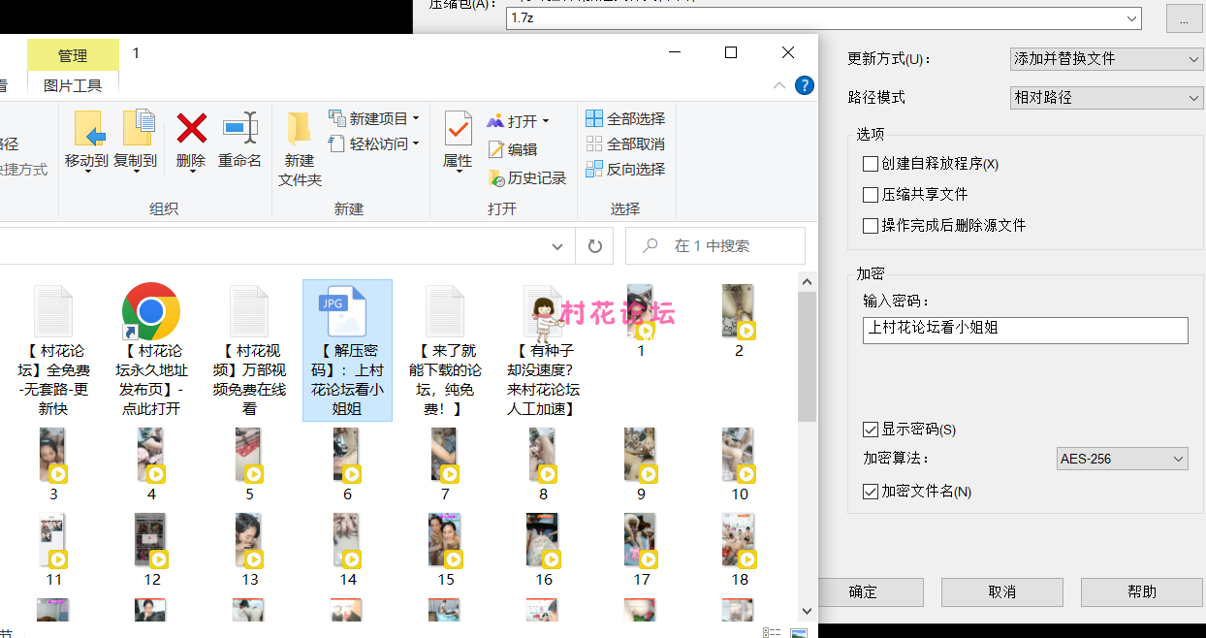Invert selection (反向选择)
Viewport: 1206px width, 638px height.
(625, 169)
